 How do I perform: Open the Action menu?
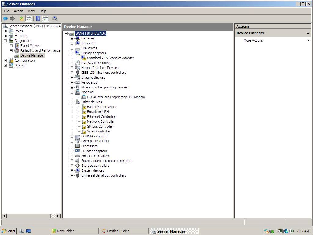pyautogui.click(x=18, y=11)
